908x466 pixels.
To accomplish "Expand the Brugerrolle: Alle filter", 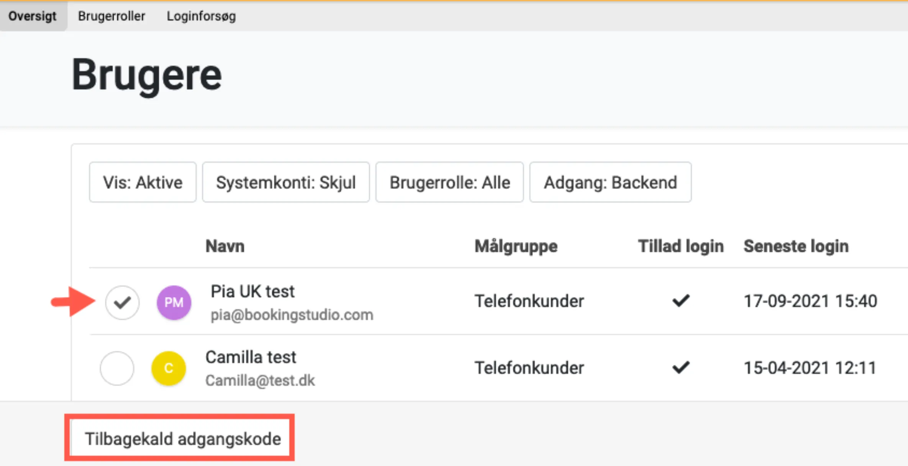I will pyautogui.click(x=449, y=182).
